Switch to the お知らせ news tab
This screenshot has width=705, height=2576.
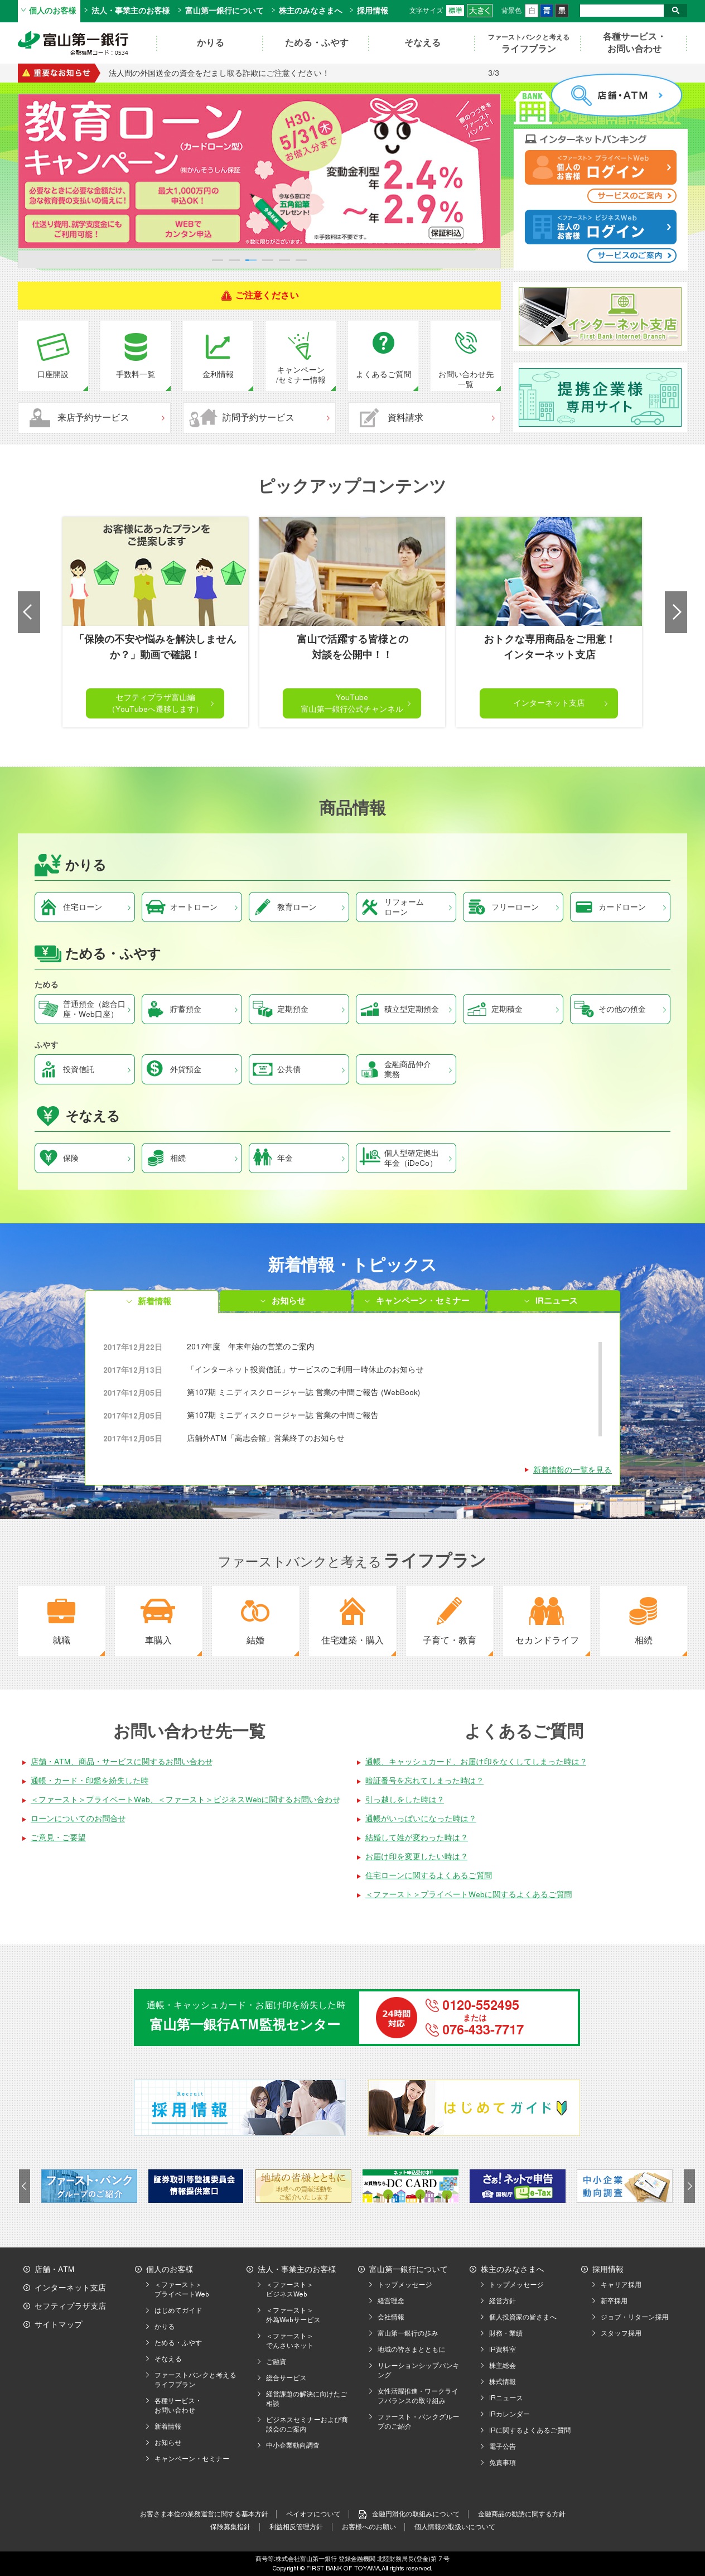(x=285, y=1301)
